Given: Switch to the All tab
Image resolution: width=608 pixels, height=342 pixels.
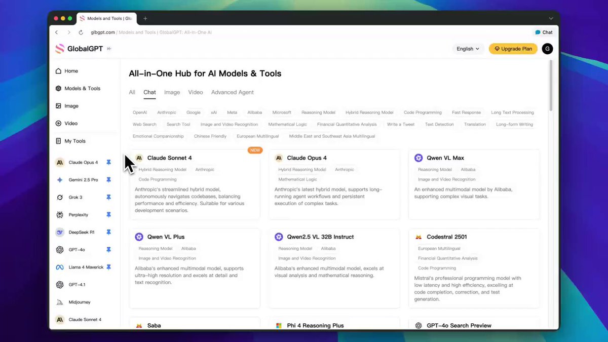Looking at the screenshot, I should 132,92.
